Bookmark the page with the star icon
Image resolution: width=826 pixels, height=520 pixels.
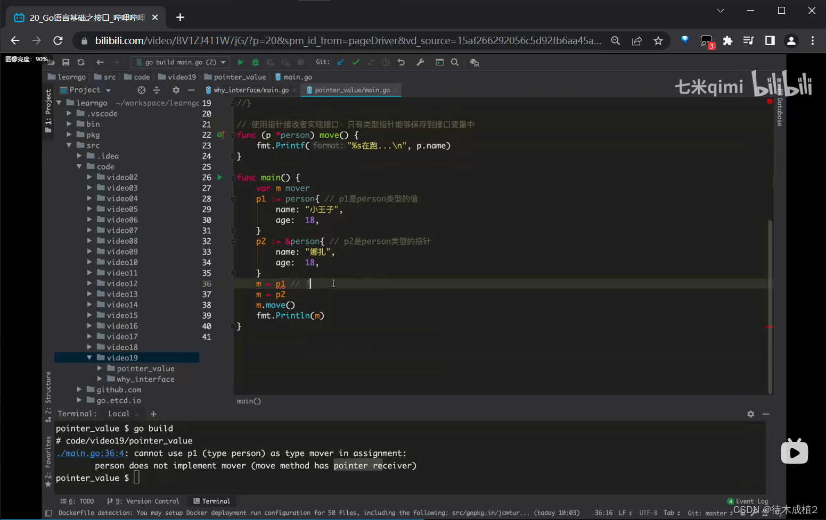[658, 40]
